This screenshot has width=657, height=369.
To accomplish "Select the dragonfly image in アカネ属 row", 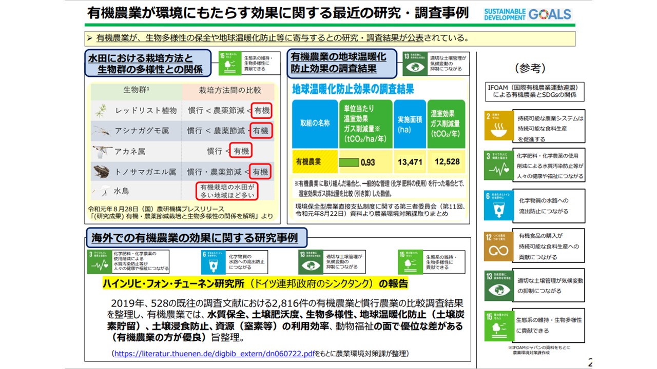I will pos(102,151).
